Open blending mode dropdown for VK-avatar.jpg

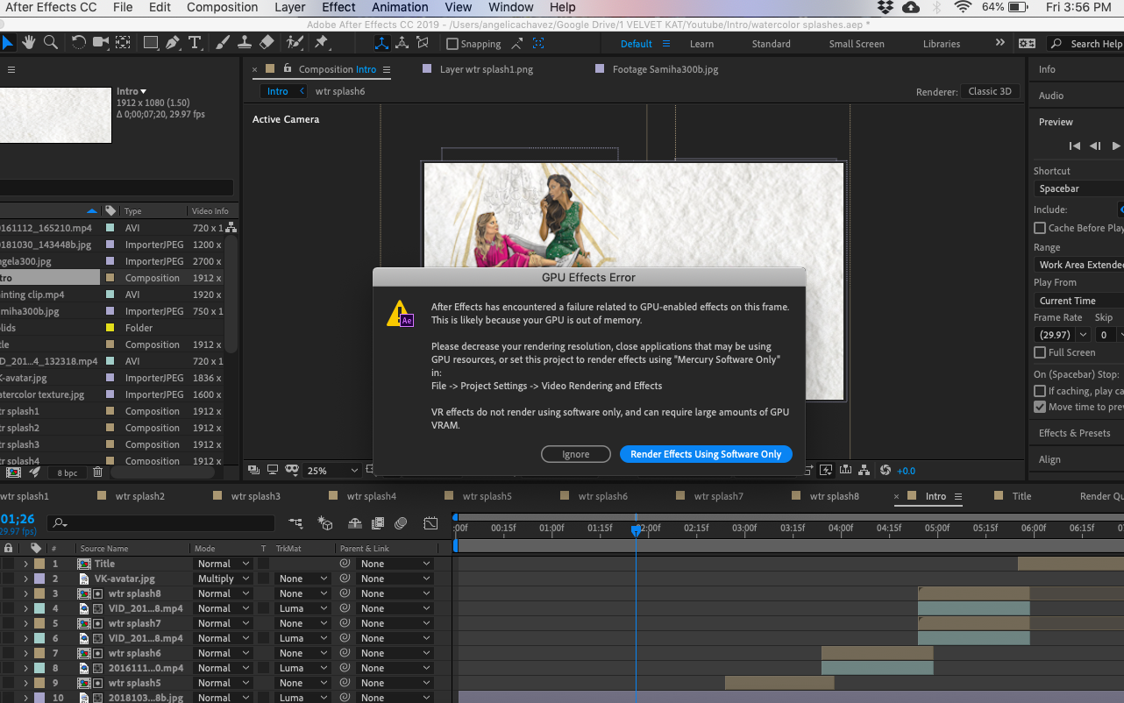[223, 579]
